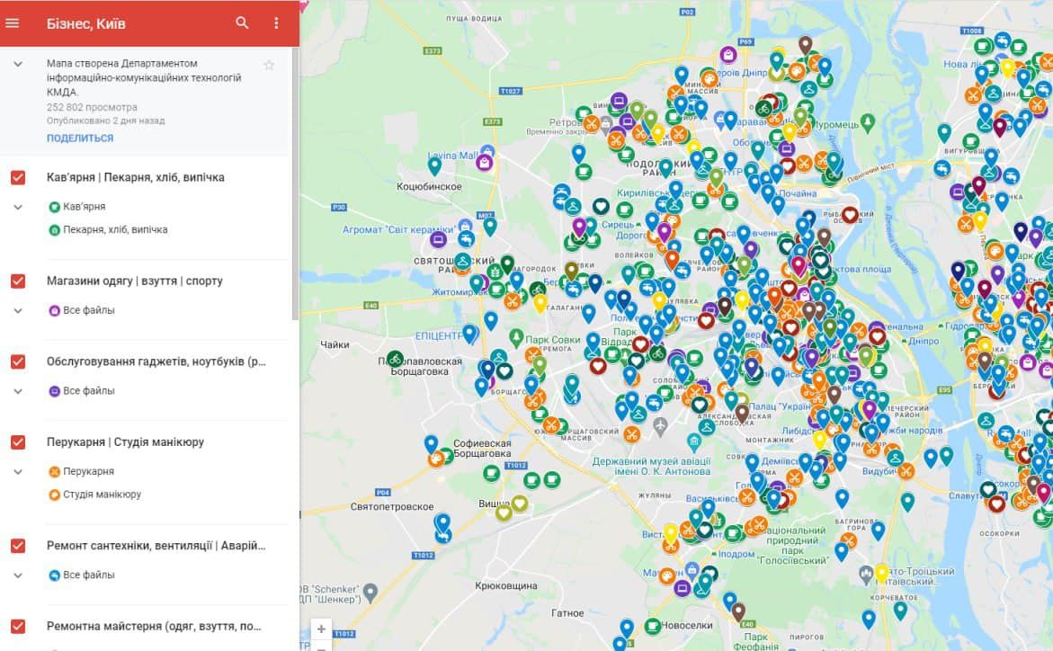Open the hamburger main menu
Image resolution: width=1053 pixels, height=651 pixels.
point(13,22)
